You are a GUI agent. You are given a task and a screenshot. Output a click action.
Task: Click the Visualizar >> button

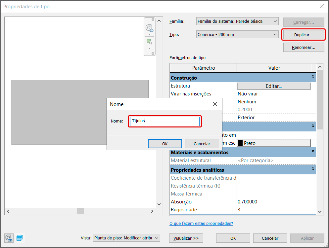pos(186,238)
